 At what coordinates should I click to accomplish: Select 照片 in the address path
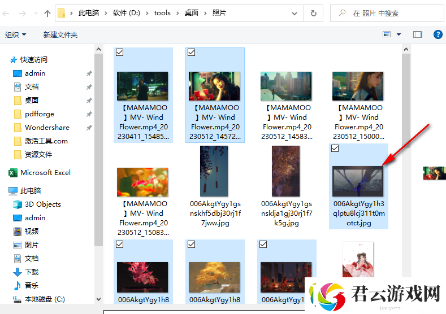[219, 13]
